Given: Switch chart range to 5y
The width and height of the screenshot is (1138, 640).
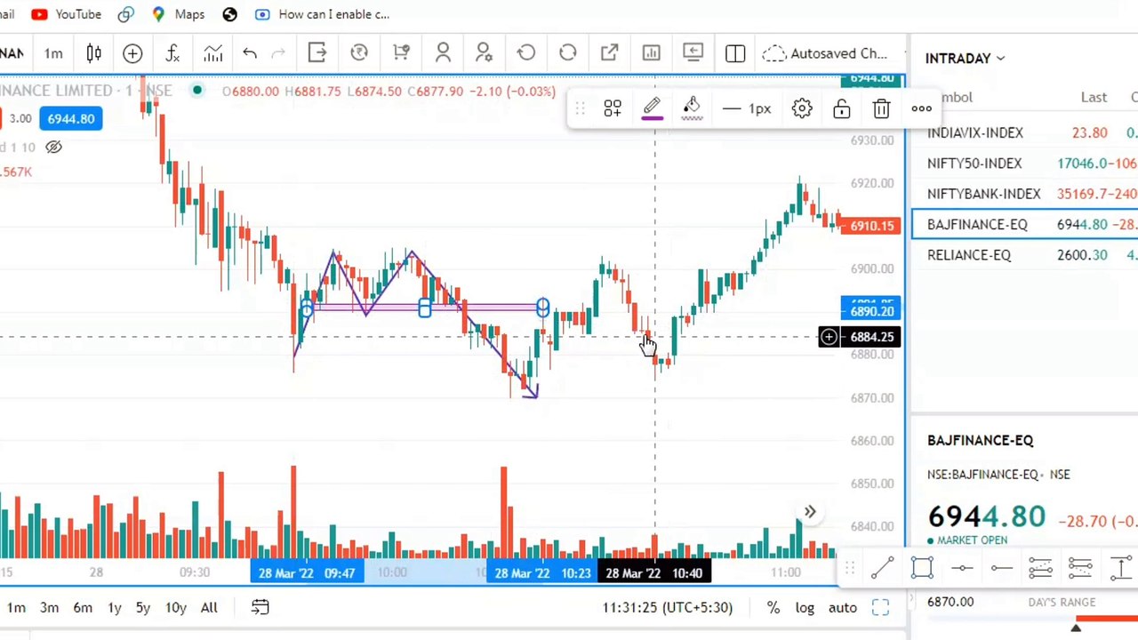Looking at the screenshot, I should point(143,607).
